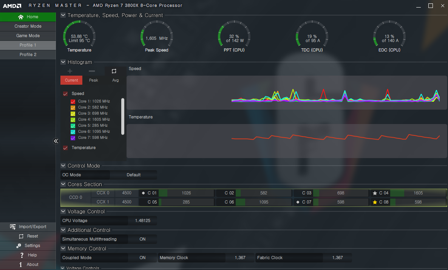Click the Settings gear icon
This screenshot has width=448, height=270.
click(19, 246)
